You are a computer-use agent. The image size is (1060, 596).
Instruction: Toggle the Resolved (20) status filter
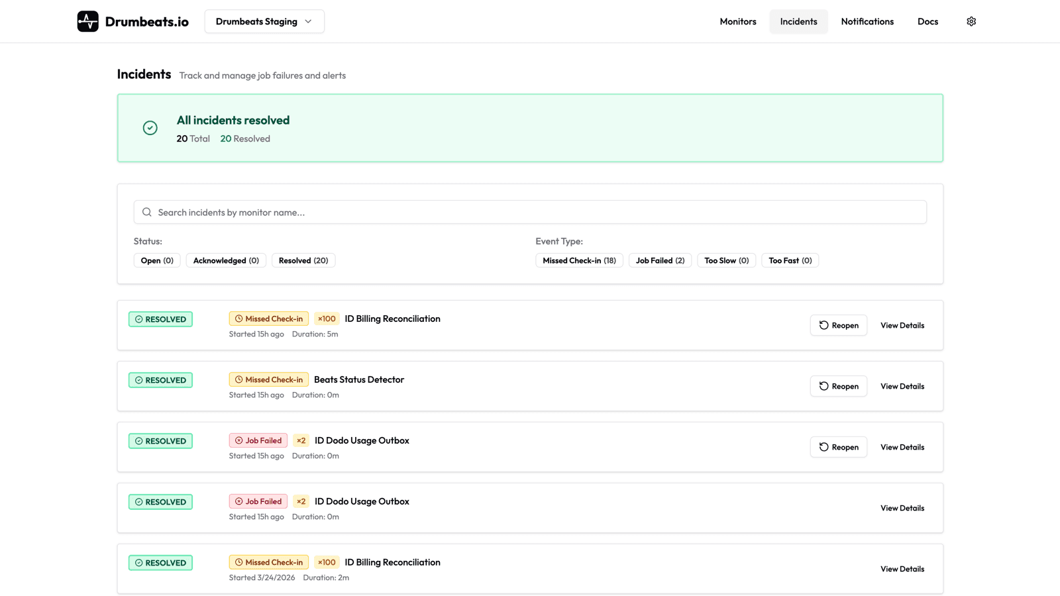(303, 260)
